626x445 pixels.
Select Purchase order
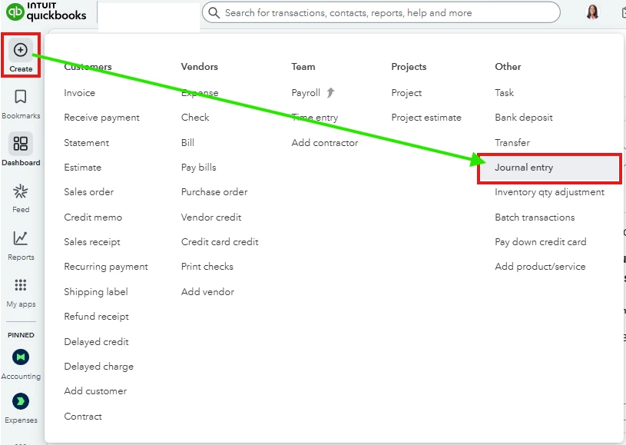point(214,191)
